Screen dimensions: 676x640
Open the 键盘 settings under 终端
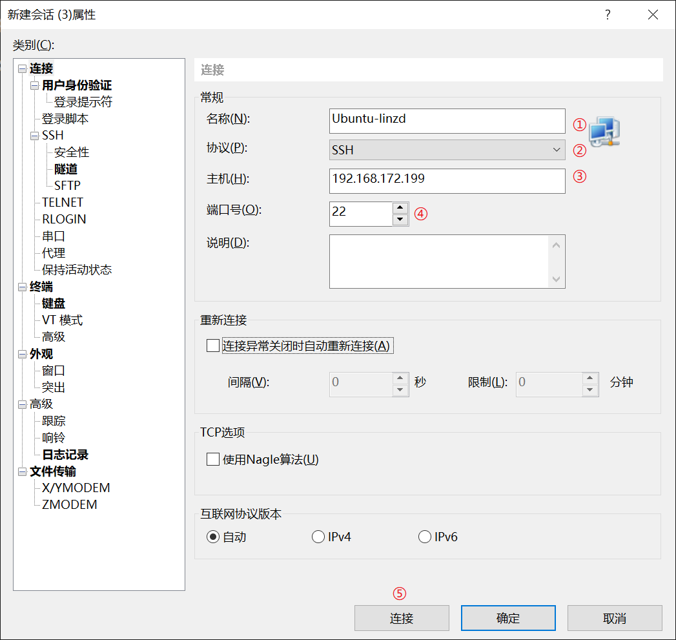53,303
